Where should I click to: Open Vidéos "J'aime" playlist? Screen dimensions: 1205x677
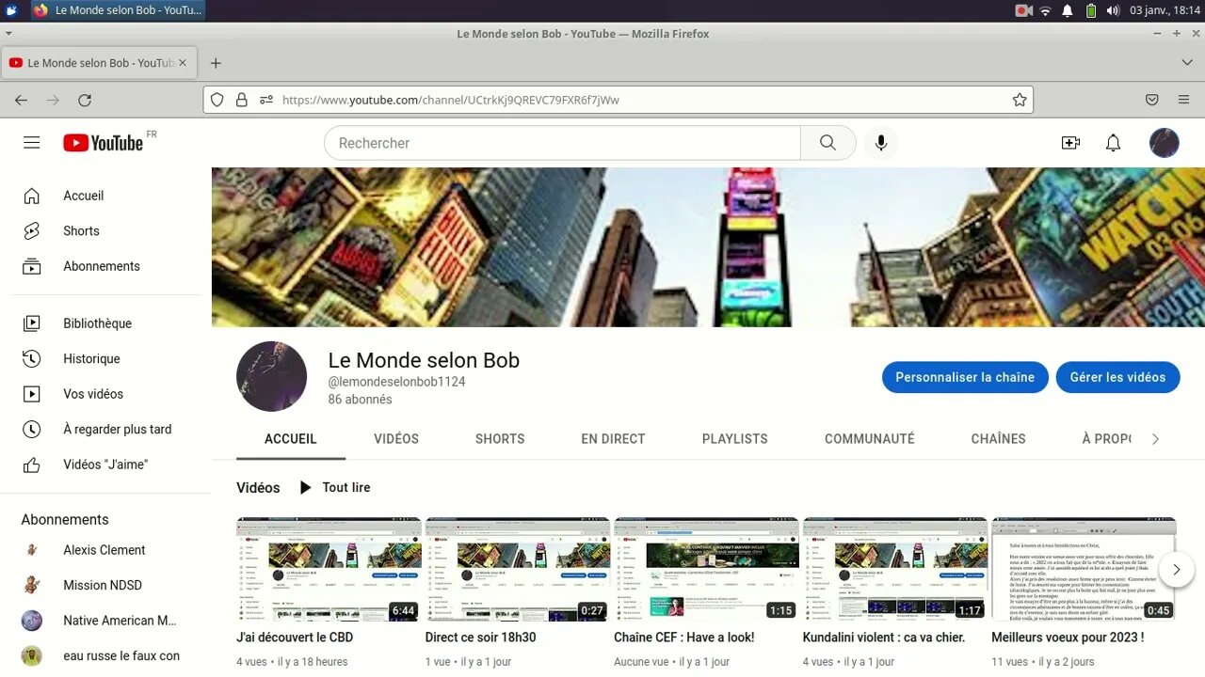(105, 464)
